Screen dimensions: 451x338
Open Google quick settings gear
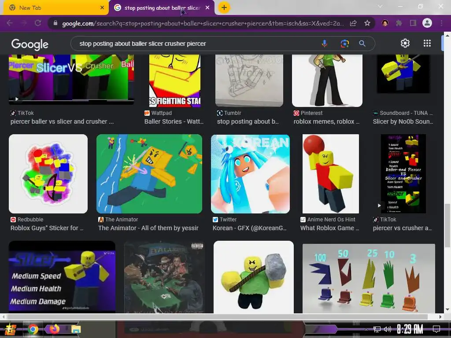[x=405, y=44]
